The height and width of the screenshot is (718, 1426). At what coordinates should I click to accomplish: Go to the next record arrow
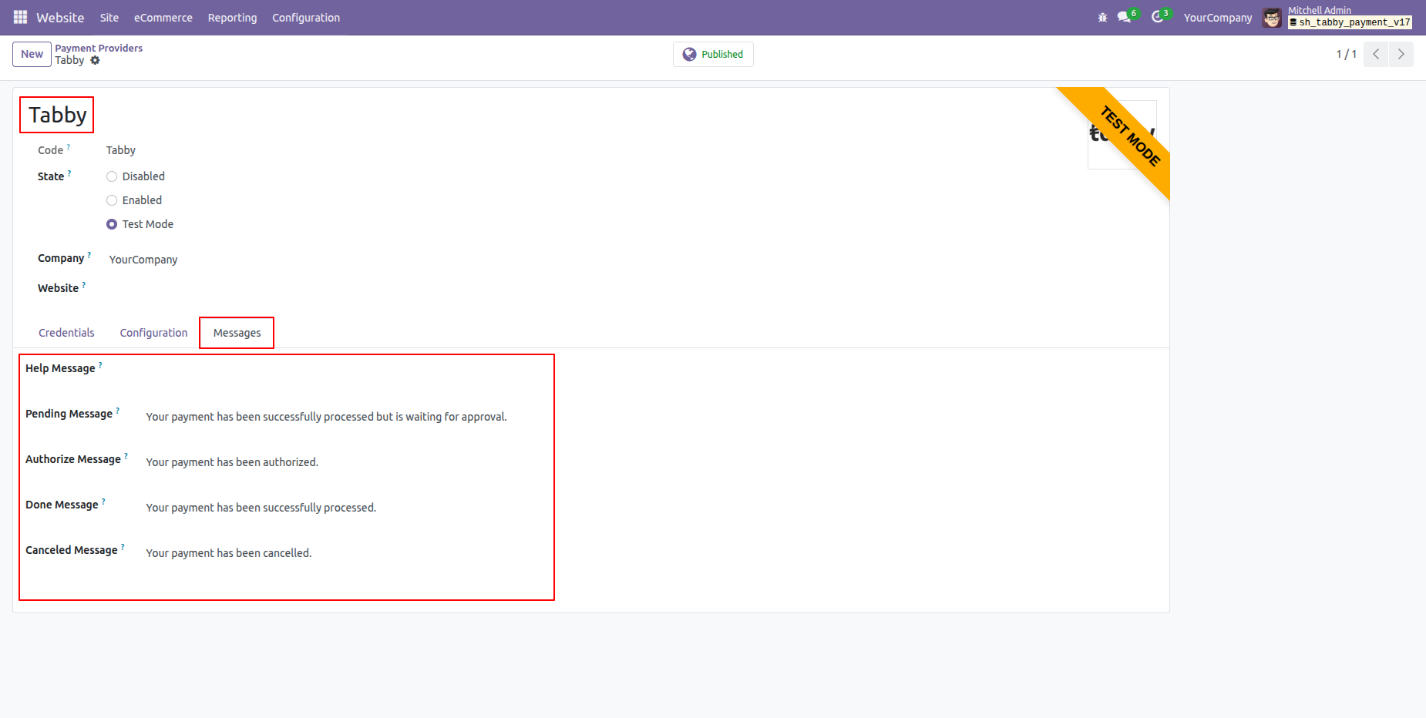[1401, 54]
